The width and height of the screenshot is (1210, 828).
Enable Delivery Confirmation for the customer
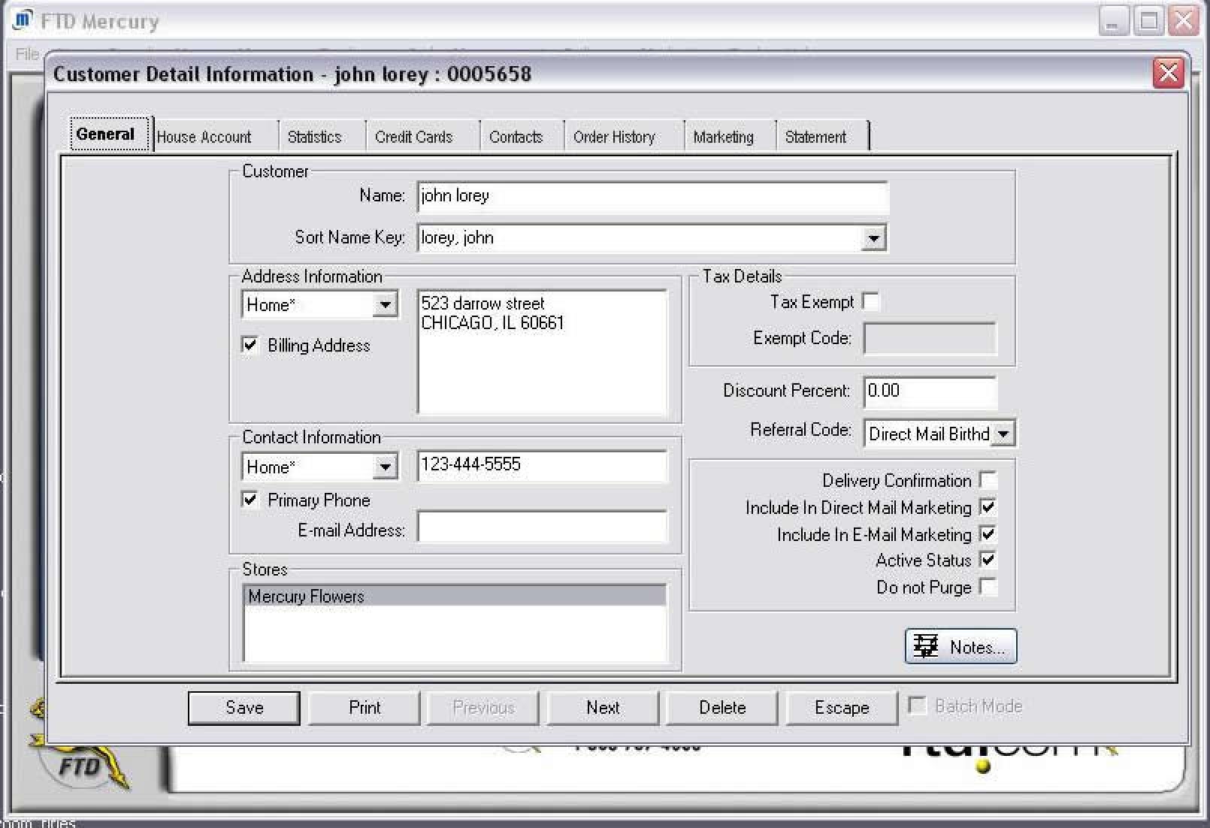988,480
